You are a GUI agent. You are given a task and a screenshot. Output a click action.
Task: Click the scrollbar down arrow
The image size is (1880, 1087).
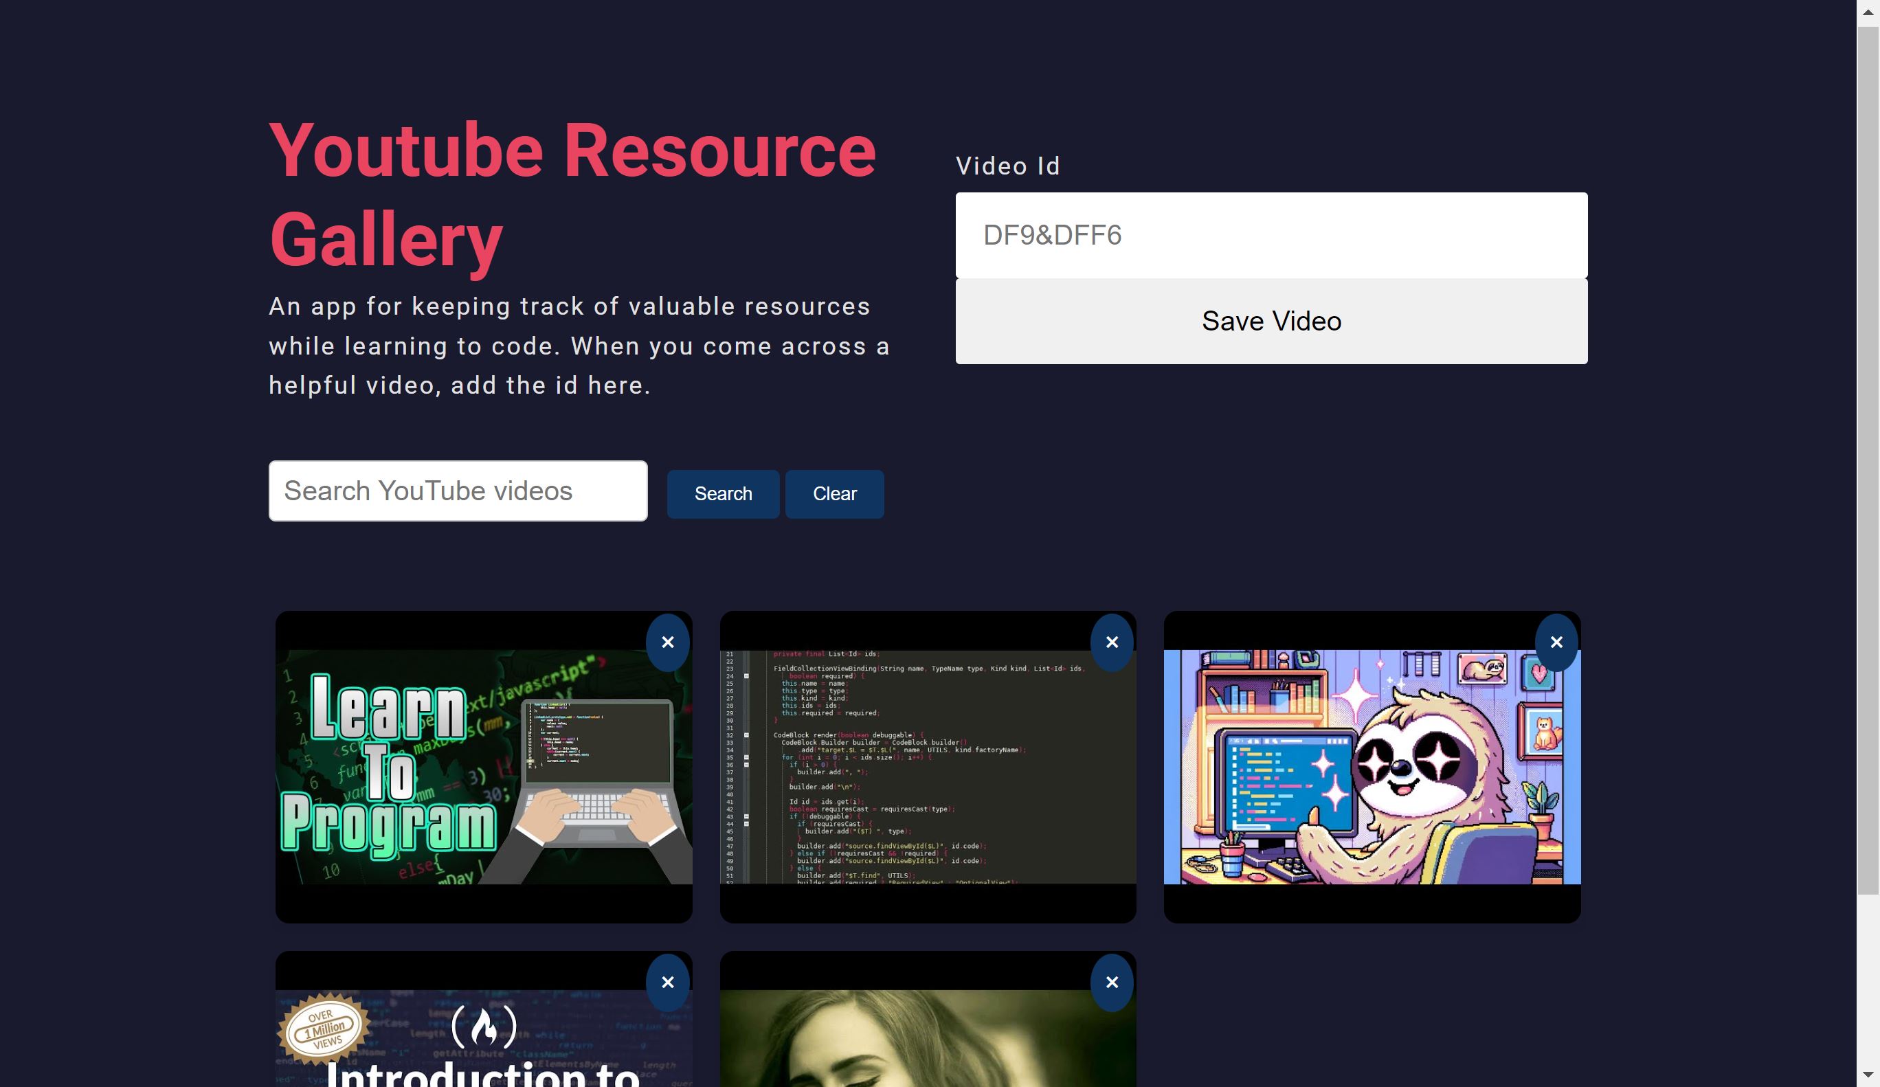click(x=1868, y=1075)
